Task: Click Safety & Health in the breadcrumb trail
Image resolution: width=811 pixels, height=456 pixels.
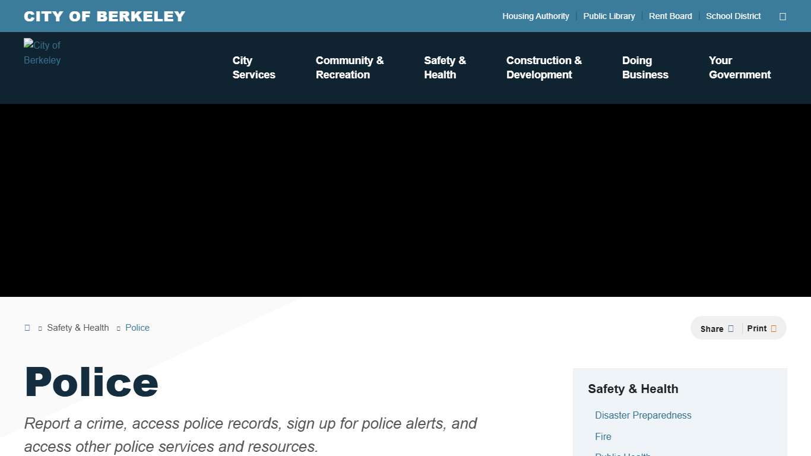Action: [78, 327]
